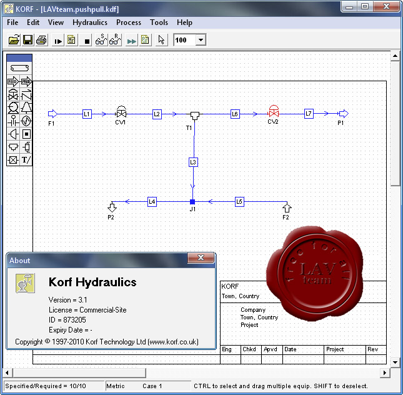Open the Edit menu
This screenshot has width=403, height=395.
(x=33, y=22)
